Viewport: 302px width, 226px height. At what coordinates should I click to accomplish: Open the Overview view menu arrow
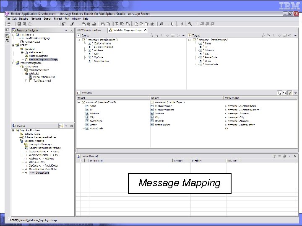point(295,93)
